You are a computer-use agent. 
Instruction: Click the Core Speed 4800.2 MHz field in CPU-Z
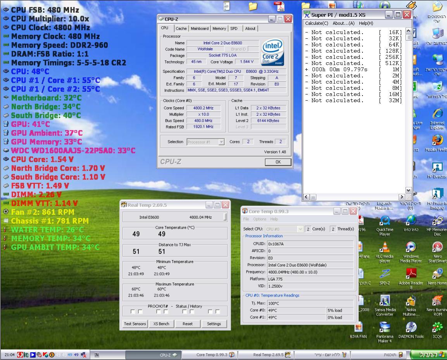point(203,108)
